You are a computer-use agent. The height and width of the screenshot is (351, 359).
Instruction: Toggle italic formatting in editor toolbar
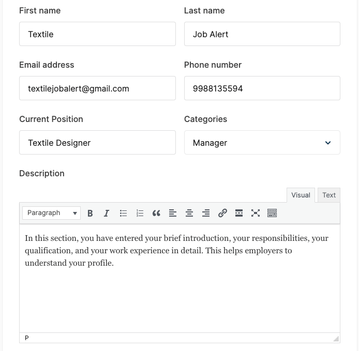[107, 213]
